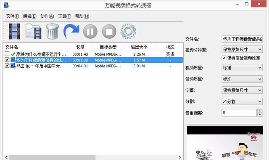The height and width of the screenshot is (160, 269).
Task: Check the box for 高铁为什么夜间不运行
Action: pyautogui.click(x=7, y=54)
